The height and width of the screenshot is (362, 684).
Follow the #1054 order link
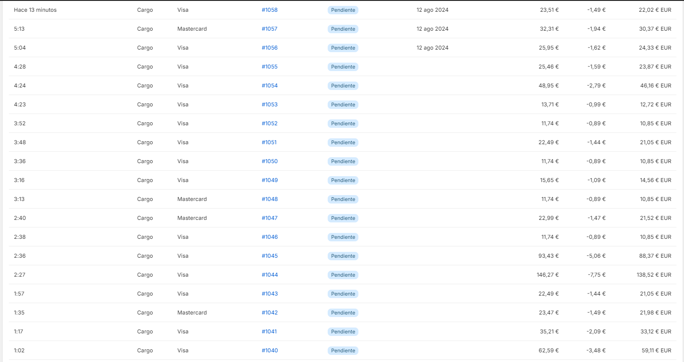click(270, 85)
